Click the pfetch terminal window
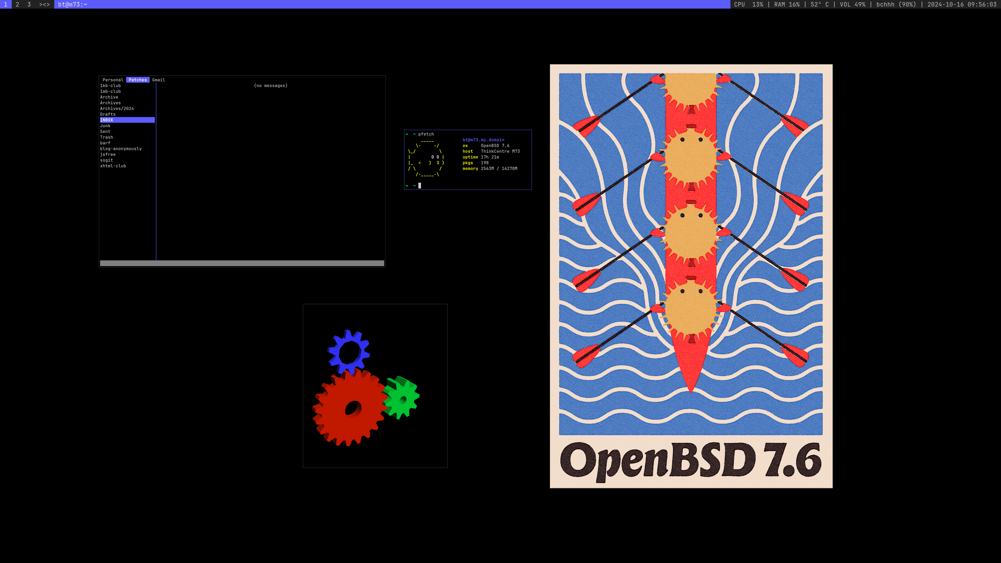1001x563 pixels. (467, 160)
